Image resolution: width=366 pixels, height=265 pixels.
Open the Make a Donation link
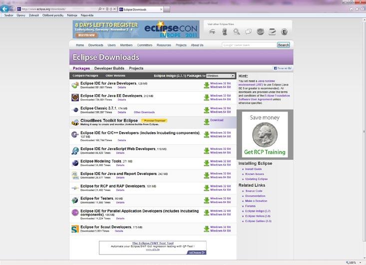point(256,201)
